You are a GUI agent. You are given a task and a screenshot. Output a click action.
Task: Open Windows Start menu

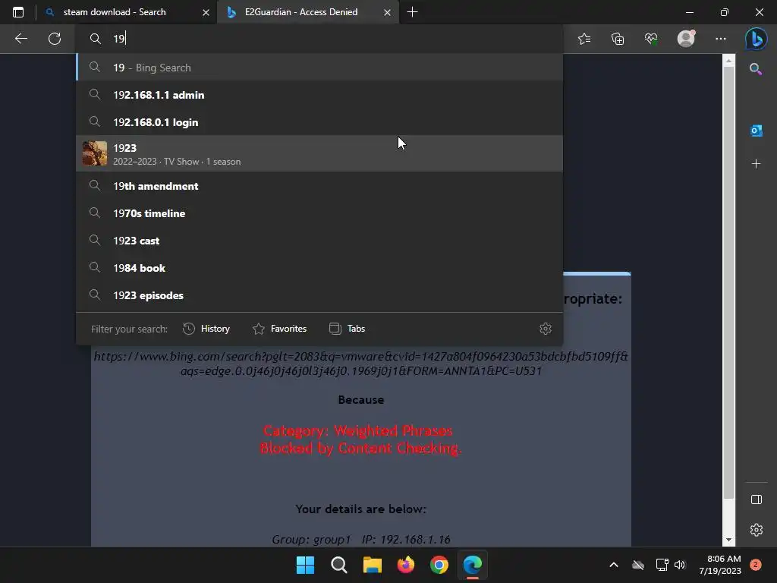coord(305,565)
